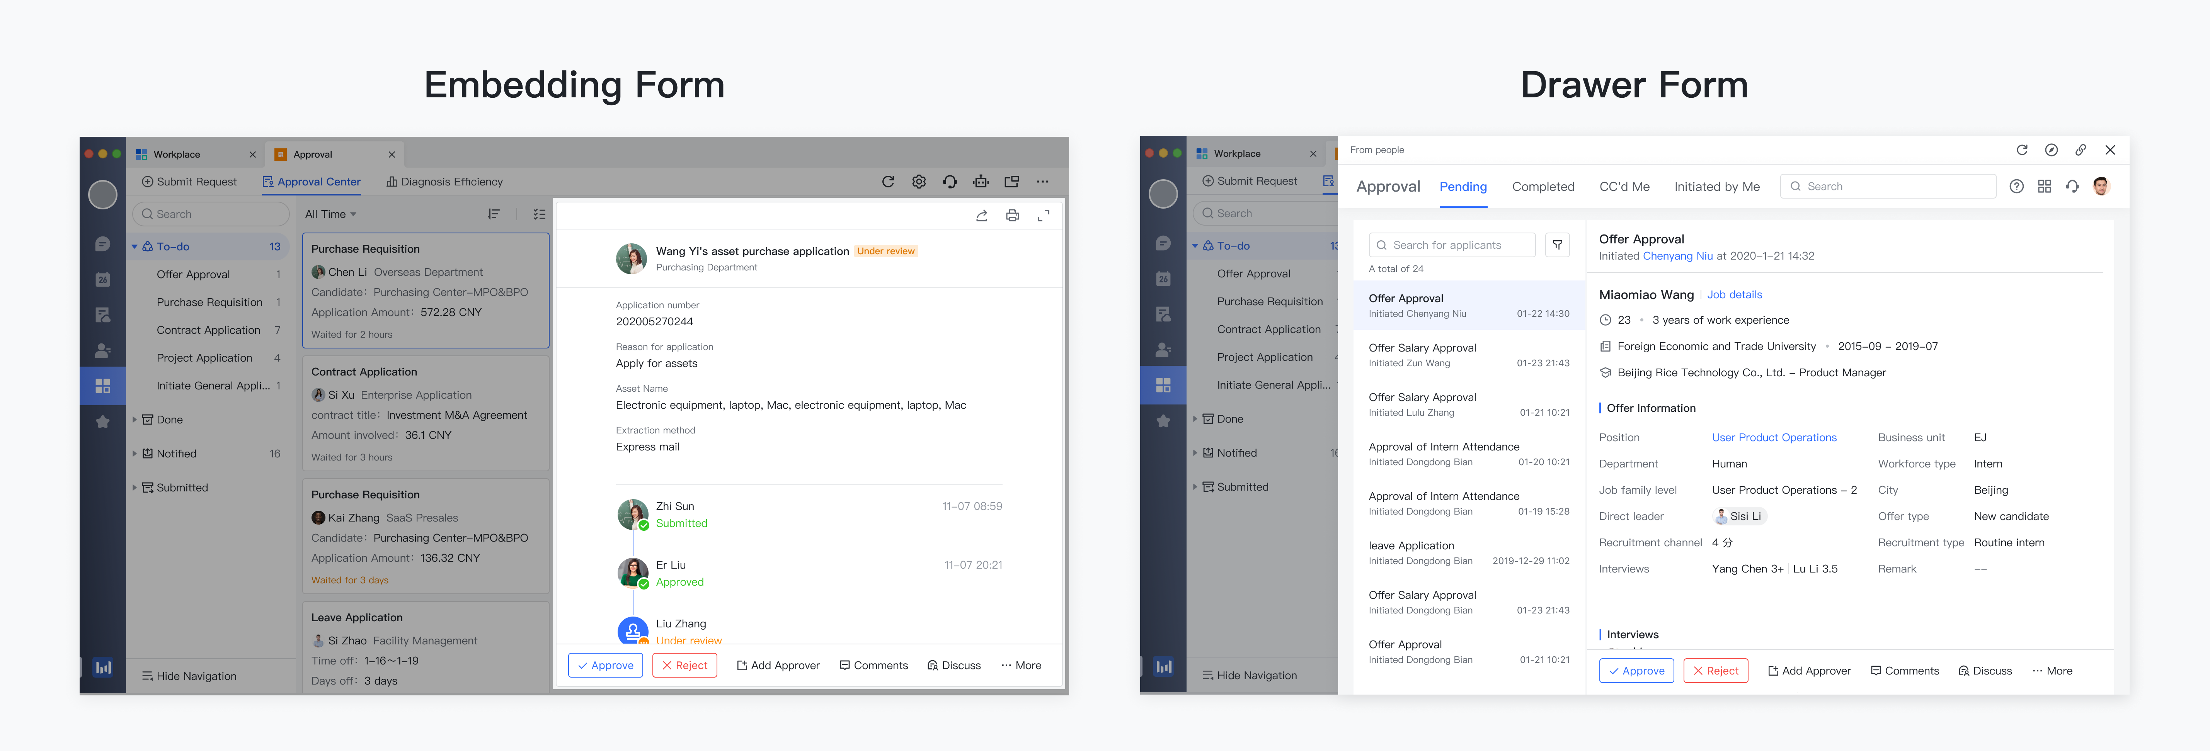
Task: Click headset support icon in Embedding Form toolbar
Action: [950, 182]
